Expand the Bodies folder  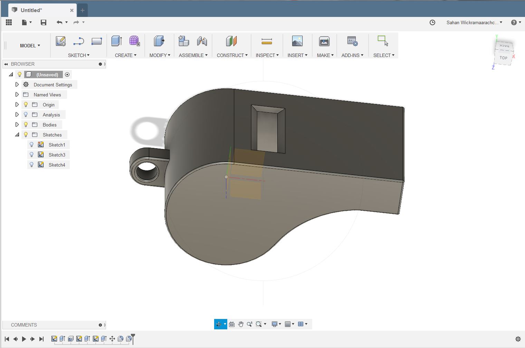pos(17,125)
